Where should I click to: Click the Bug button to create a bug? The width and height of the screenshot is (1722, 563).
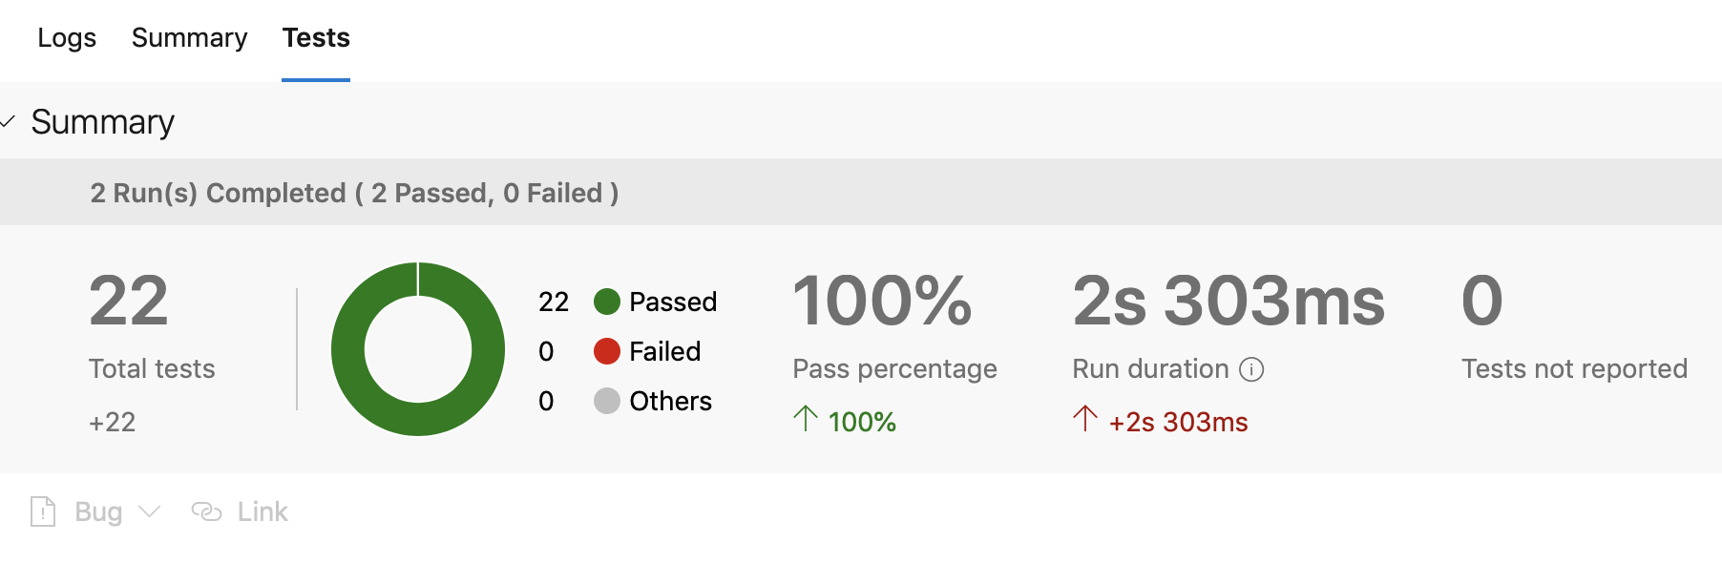97,511
